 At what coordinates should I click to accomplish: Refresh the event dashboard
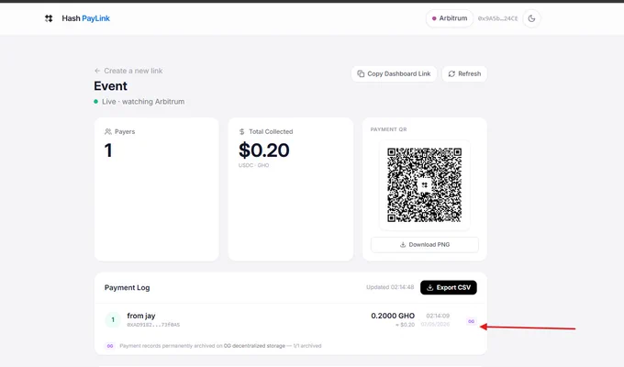[x=464, y=73]
